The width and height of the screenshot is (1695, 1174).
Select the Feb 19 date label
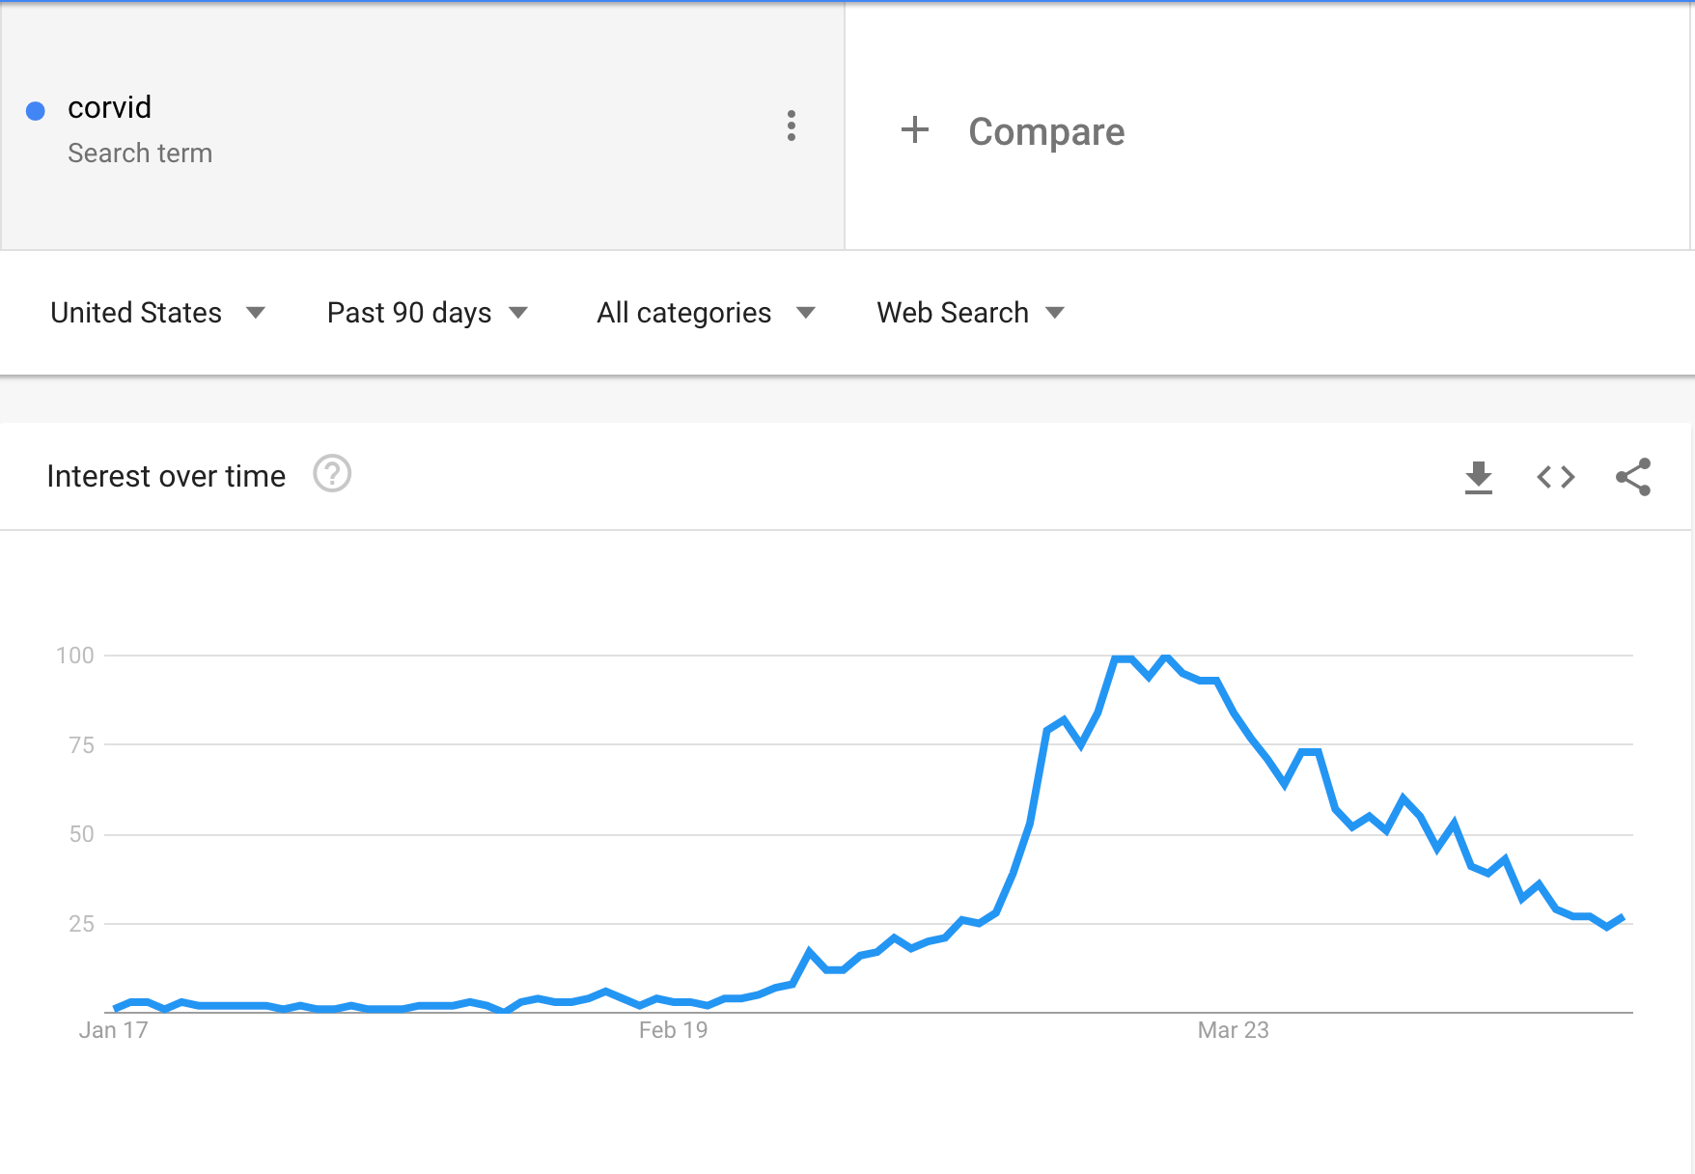pyautogui.click(x=673, y=1030)
